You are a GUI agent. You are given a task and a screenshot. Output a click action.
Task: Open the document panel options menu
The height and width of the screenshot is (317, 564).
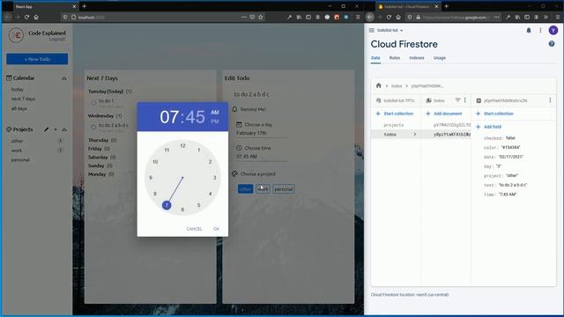click(x=550, y=100)
